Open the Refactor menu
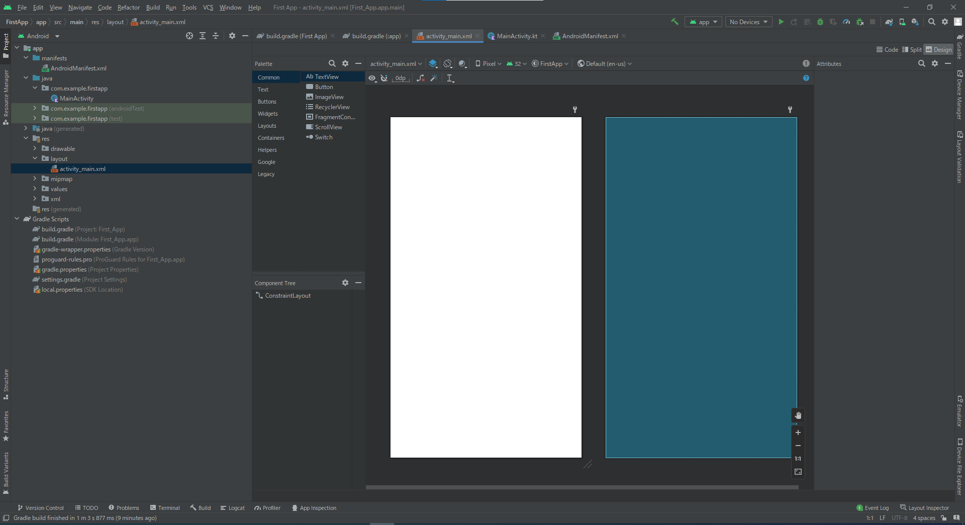 (x=129, y=8)
